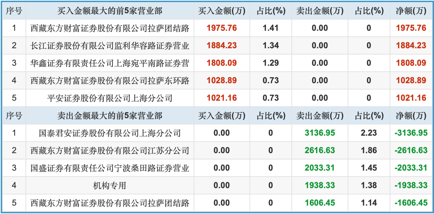This screenshot has width=434, height=214.
Task: Click the 1.86 sell percentage cell
Action: tap(369, 150)
